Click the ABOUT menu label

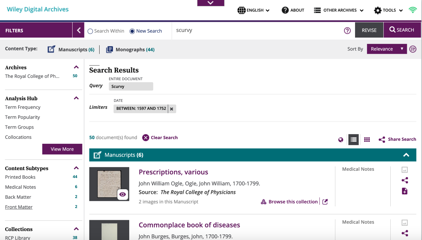tap(297, 10)
